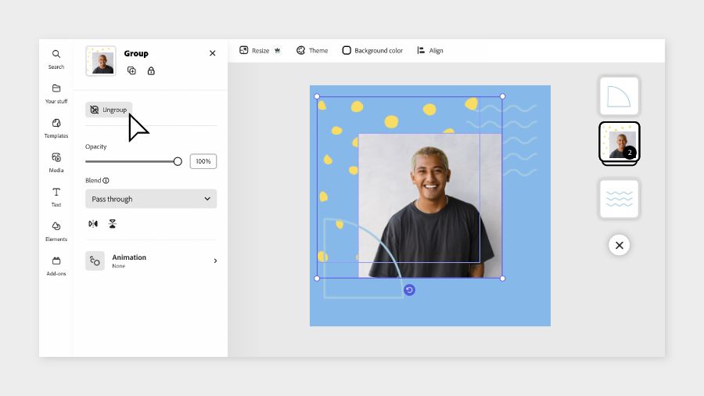Click the group thumbnail in panel header

pos(101,60)
